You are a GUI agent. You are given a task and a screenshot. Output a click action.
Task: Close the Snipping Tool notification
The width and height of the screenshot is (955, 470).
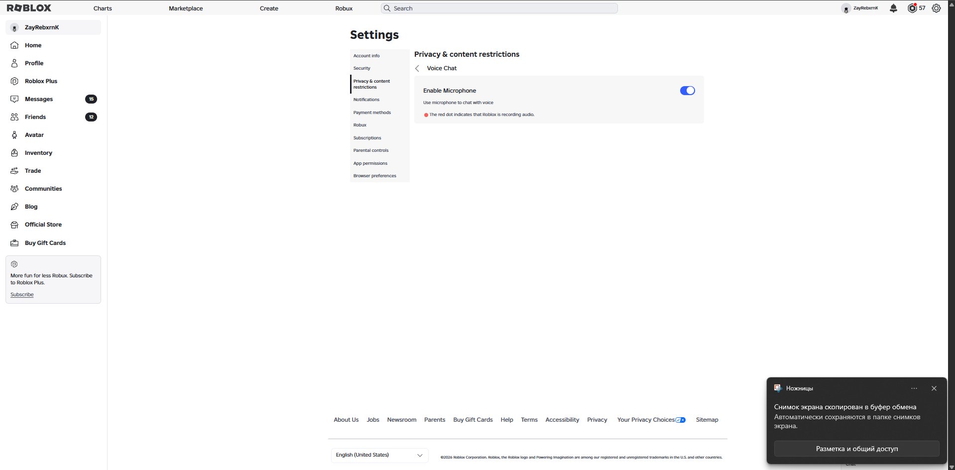tap(934, 388)
